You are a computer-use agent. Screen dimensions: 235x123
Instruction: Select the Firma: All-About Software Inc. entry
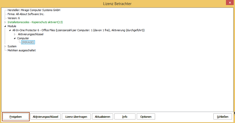26,14
